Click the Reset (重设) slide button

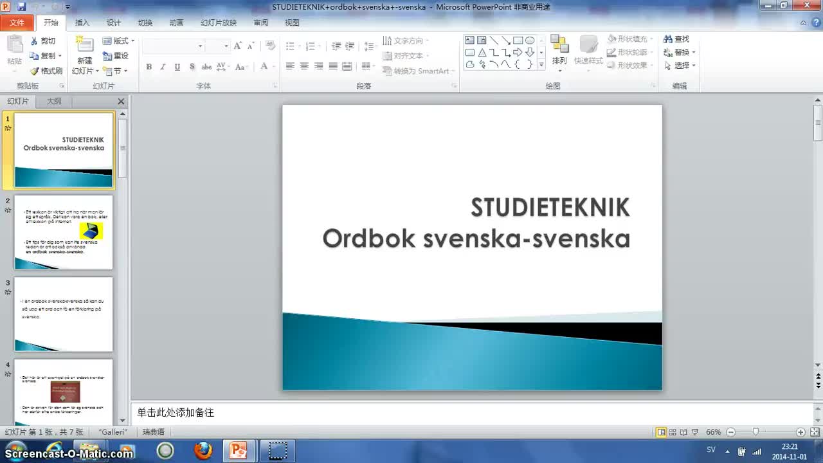[x=116, y=56]
